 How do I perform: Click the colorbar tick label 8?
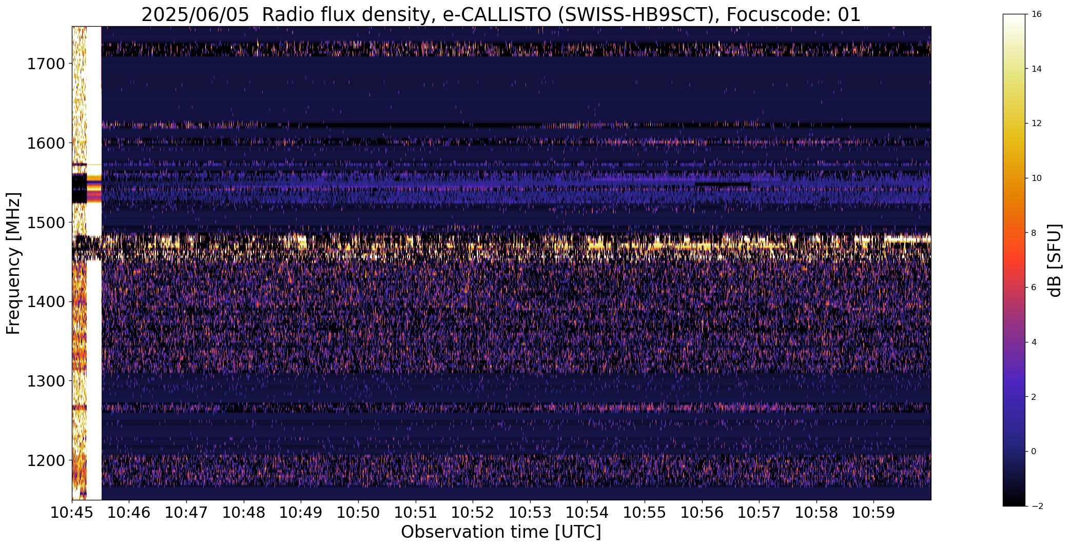1034,233
